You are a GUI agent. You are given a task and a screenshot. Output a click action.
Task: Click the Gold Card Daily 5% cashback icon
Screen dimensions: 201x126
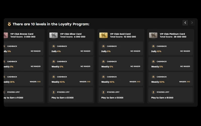(x=104, y=46)
